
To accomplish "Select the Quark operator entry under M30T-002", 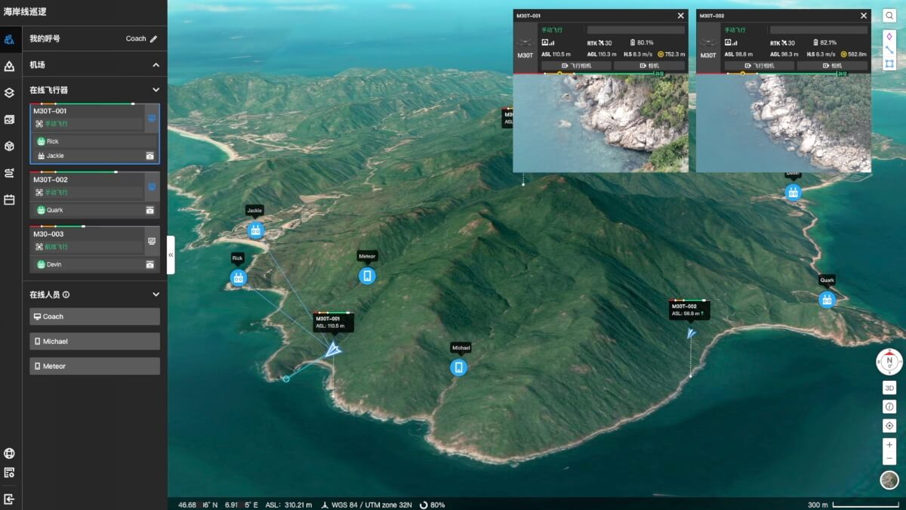I will tap(83, 209).
